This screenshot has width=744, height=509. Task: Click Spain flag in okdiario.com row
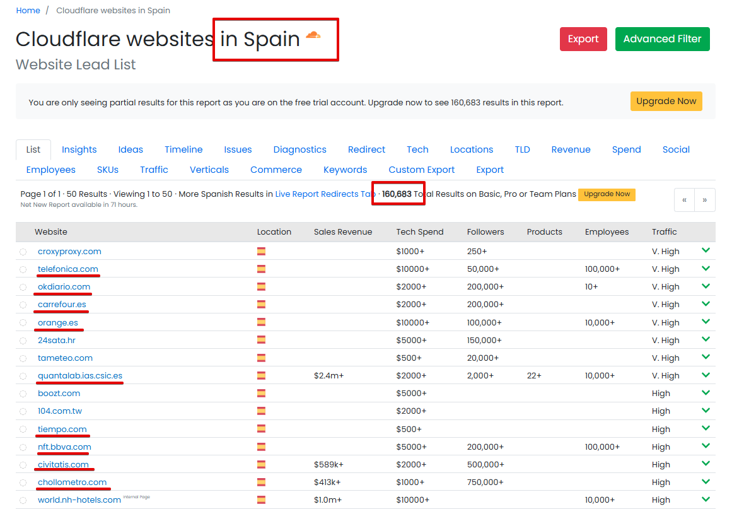(x=262, y=286)
